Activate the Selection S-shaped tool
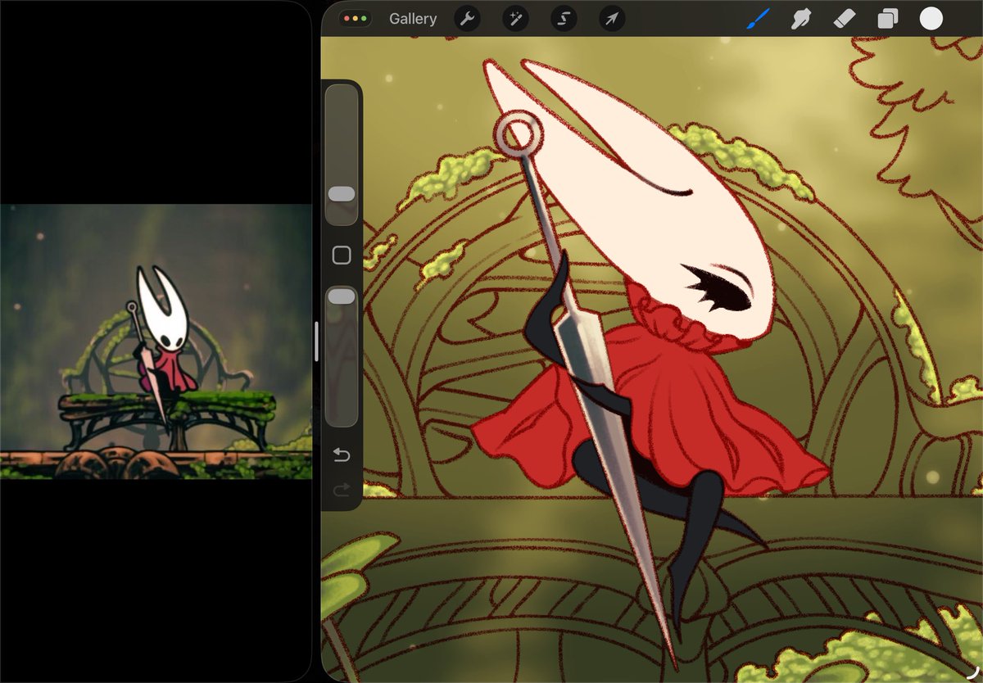The height and width of the screenshot is (683, 983). (564, 19)
